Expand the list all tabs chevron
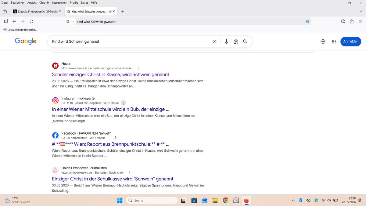366x206 pixels. coord(361,12)
